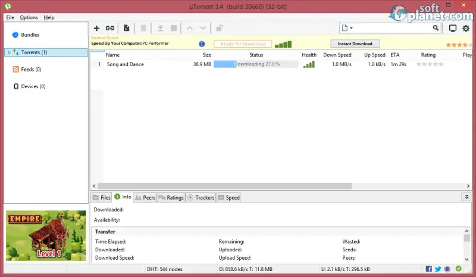Click the green network OK checkmark icon
Viewport: 476px width, 277px height.
458,269
